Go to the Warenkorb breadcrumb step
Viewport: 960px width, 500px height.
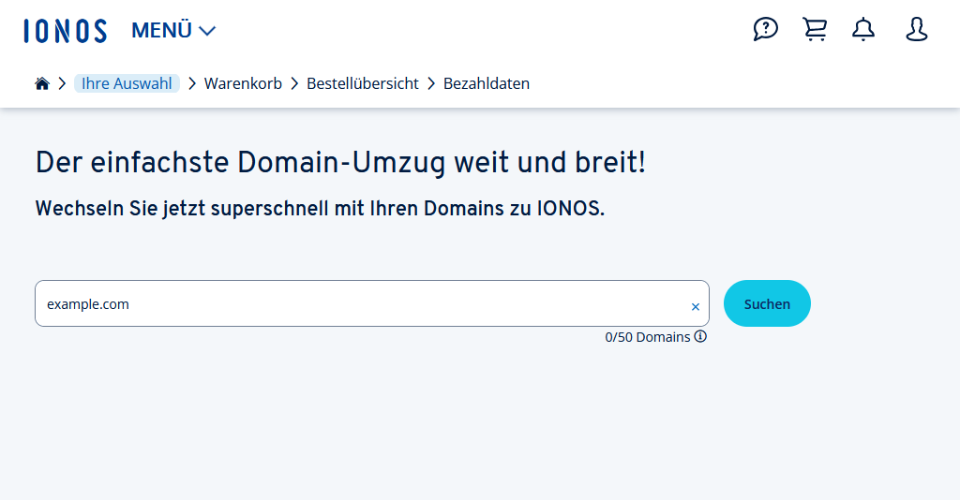[x=243, y=83]
